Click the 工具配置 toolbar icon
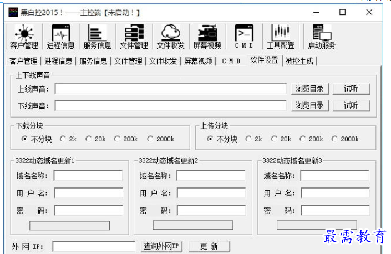 281,37
